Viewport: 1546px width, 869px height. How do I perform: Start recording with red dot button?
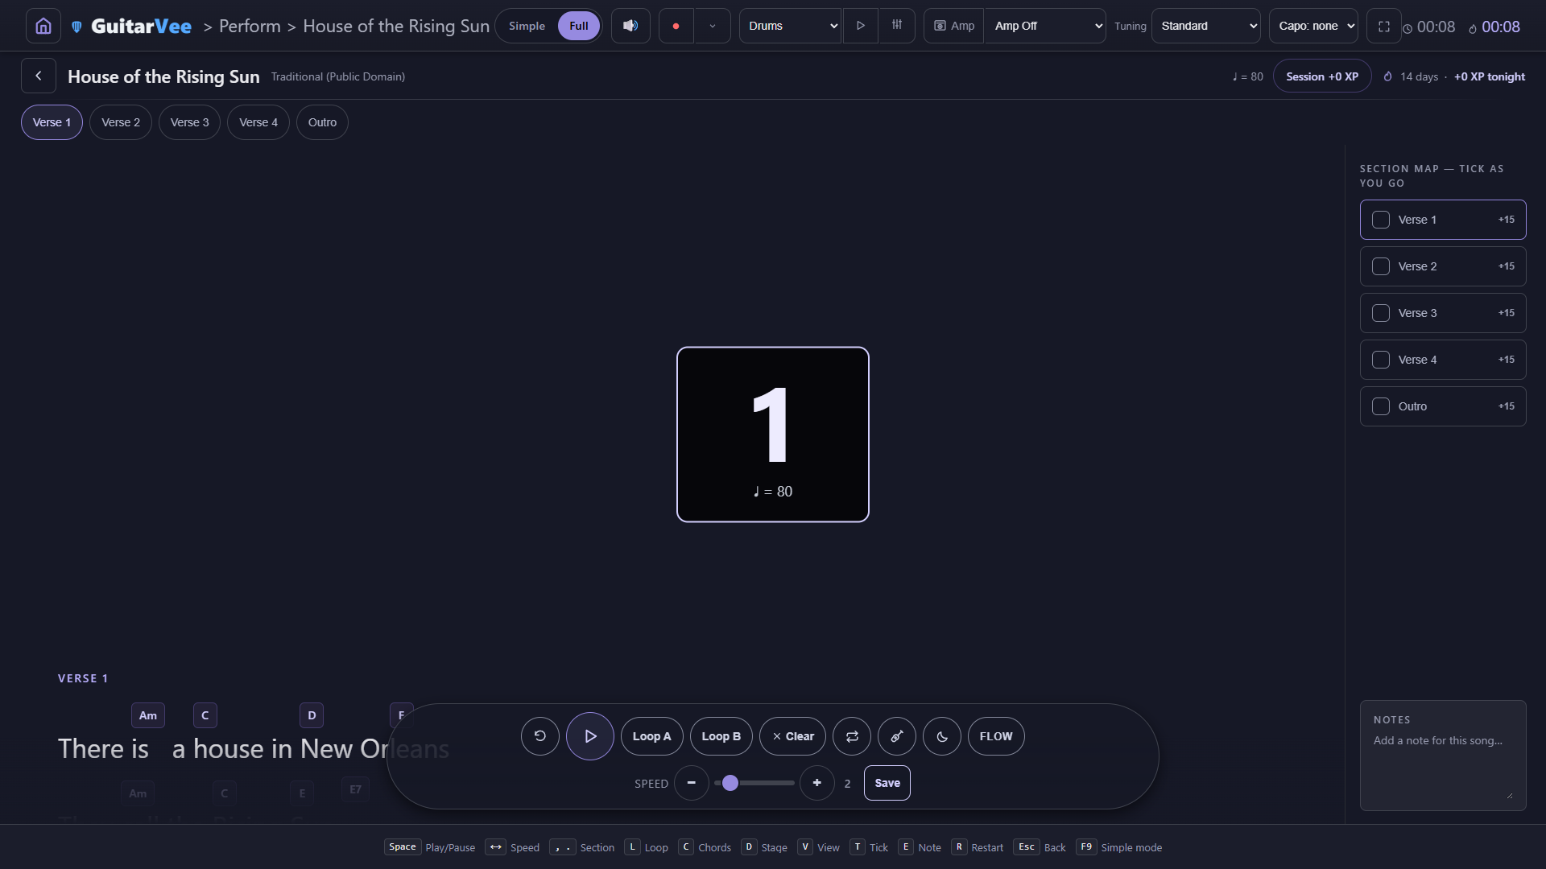click(x=676, y=26)
